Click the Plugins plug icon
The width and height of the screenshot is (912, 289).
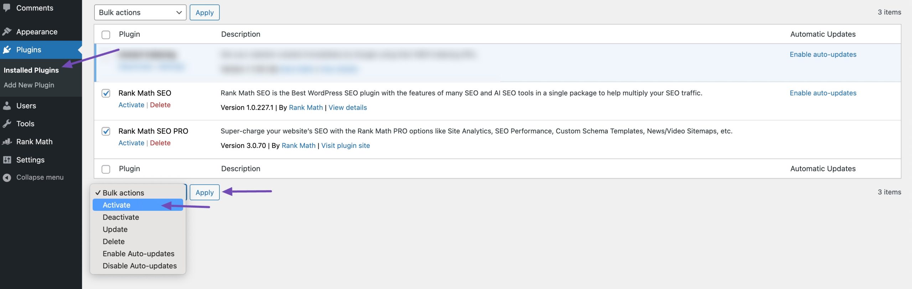point(7,50)
